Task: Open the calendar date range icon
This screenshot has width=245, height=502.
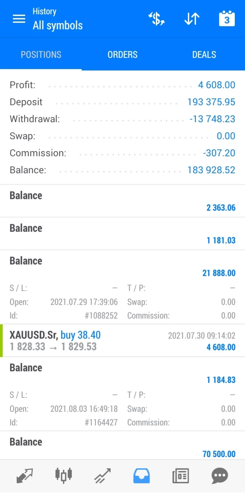Action: tap(227, 19)
